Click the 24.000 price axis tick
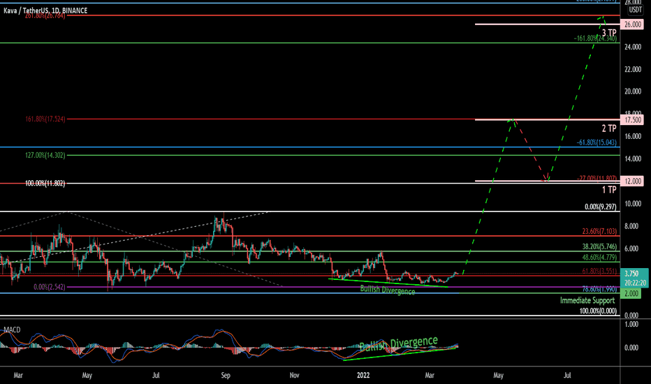This screenshot has height=384, width=651. tap(632, 47)
